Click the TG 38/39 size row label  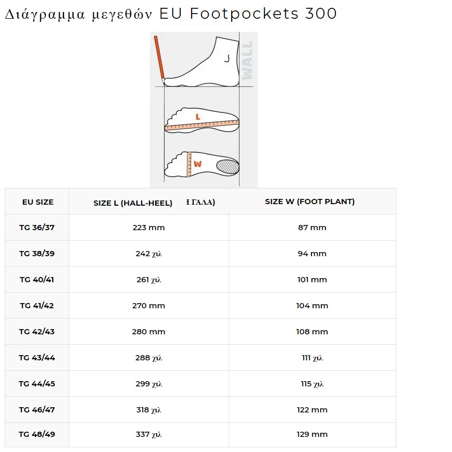click(x=37, y=254)
